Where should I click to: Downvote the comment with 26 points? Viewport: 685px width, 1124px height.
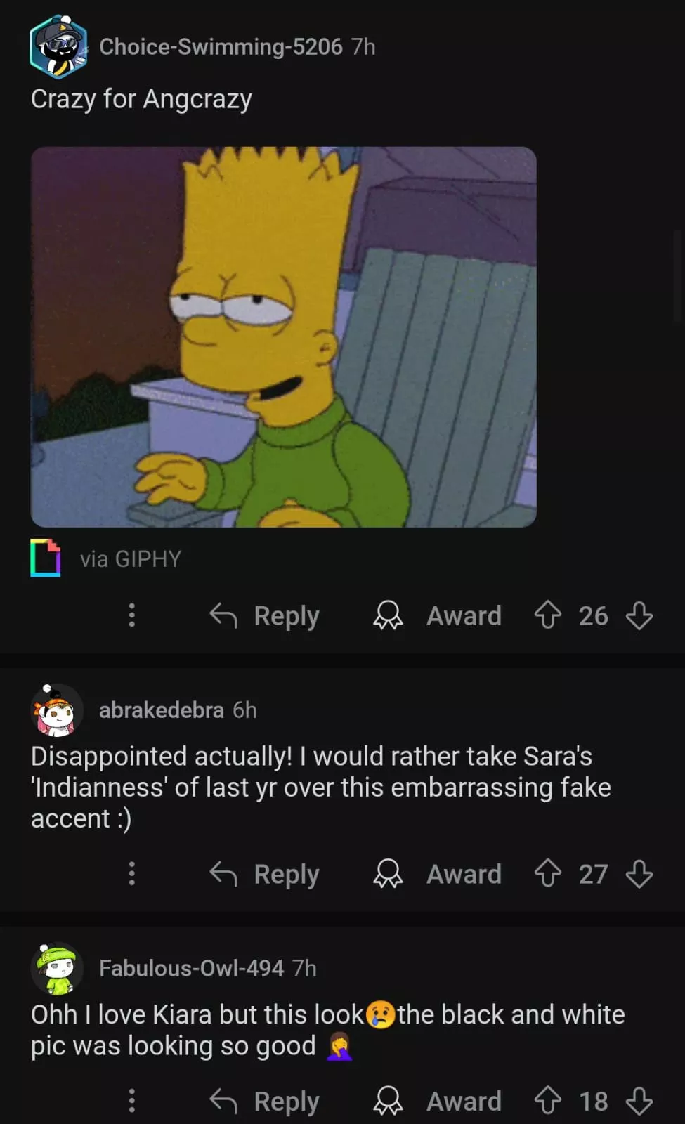(639, 615)
